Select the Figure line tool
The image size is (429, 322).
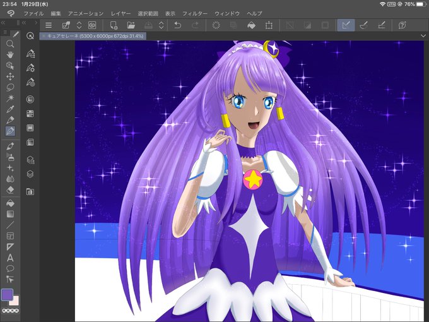tap(10, 225)
